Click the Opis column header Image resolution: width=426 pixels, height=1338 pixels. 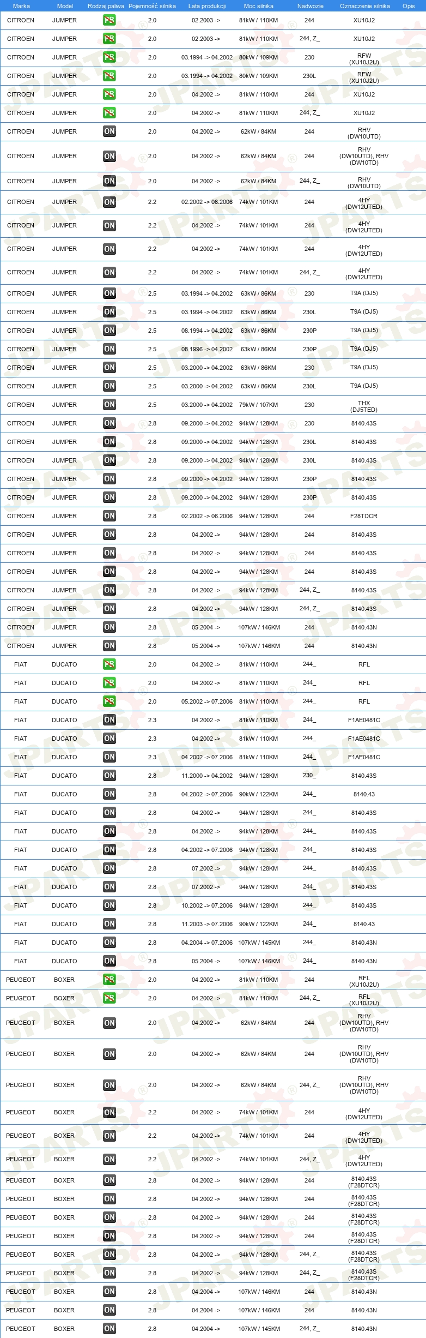(409, 6)
